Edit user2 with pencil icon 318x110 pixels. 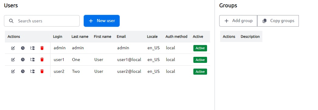pyautogui.click(x=13, y=71)
